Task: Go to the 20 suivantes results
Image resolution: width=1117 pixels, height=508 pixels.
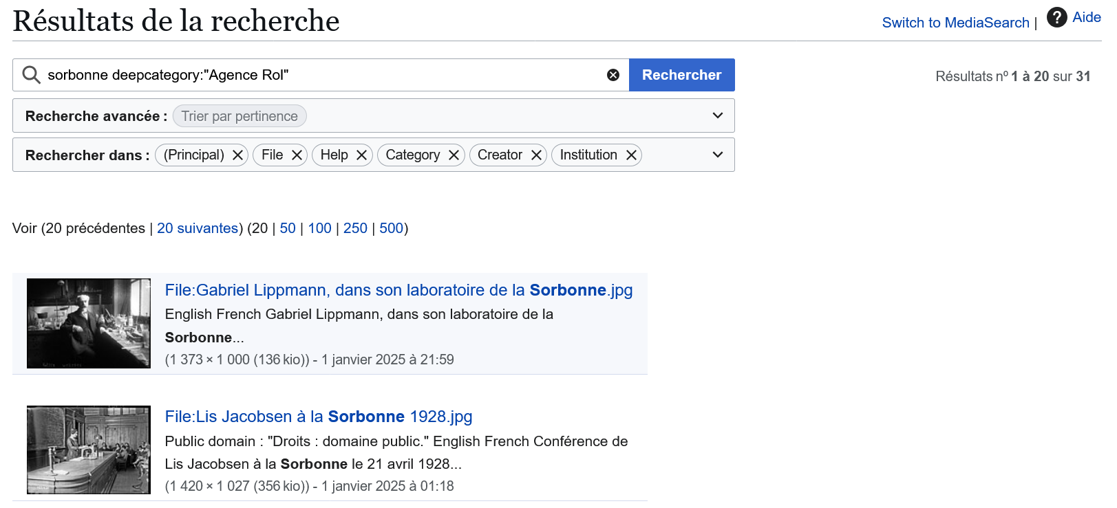Action: tap(198, 228)
